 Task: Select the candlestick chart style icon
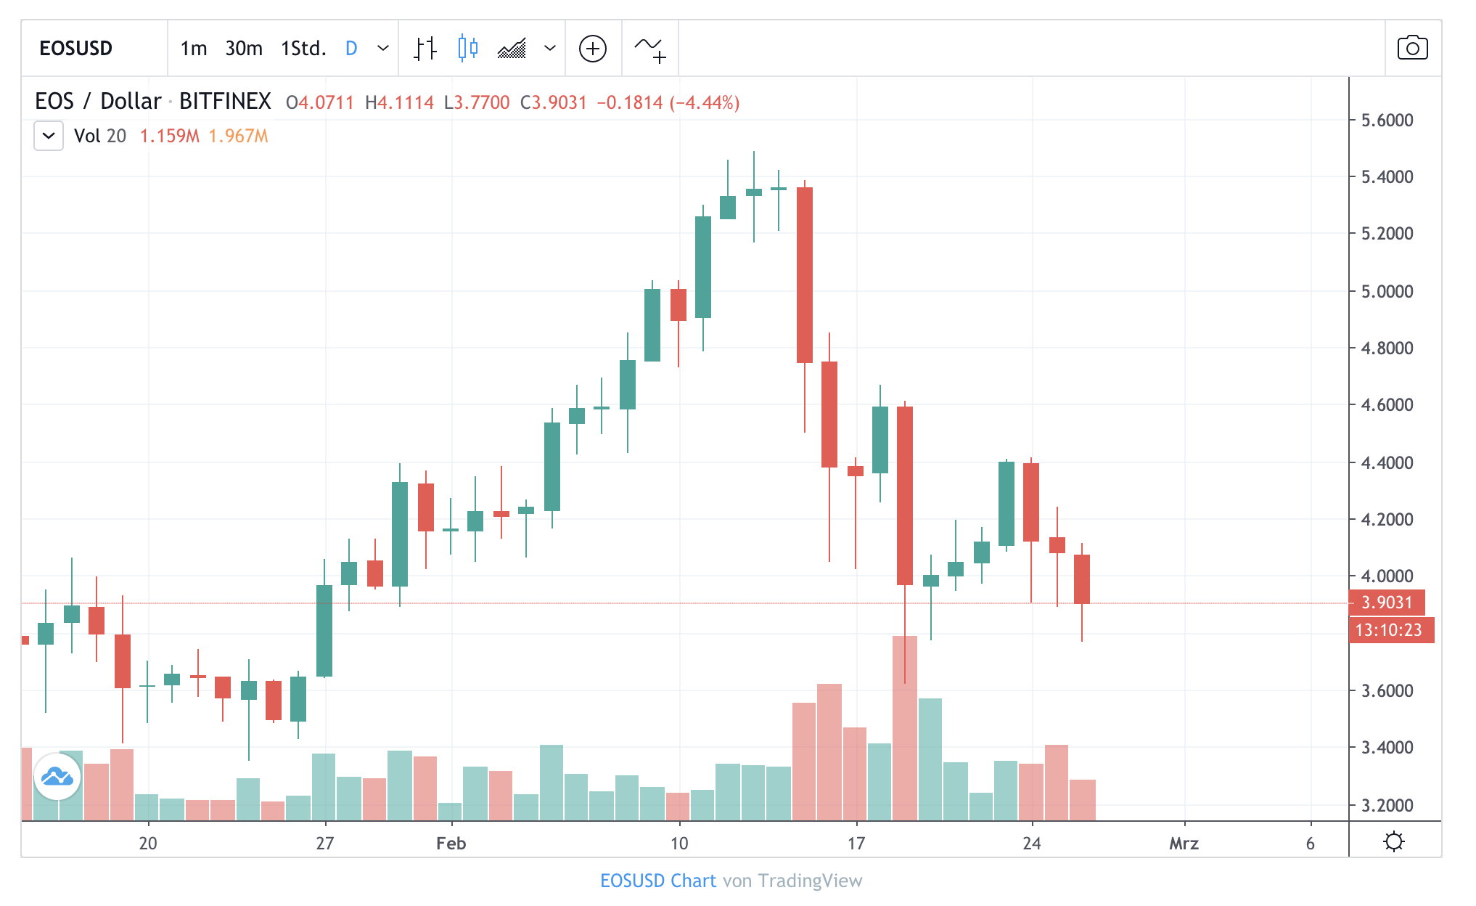[468, 49]
